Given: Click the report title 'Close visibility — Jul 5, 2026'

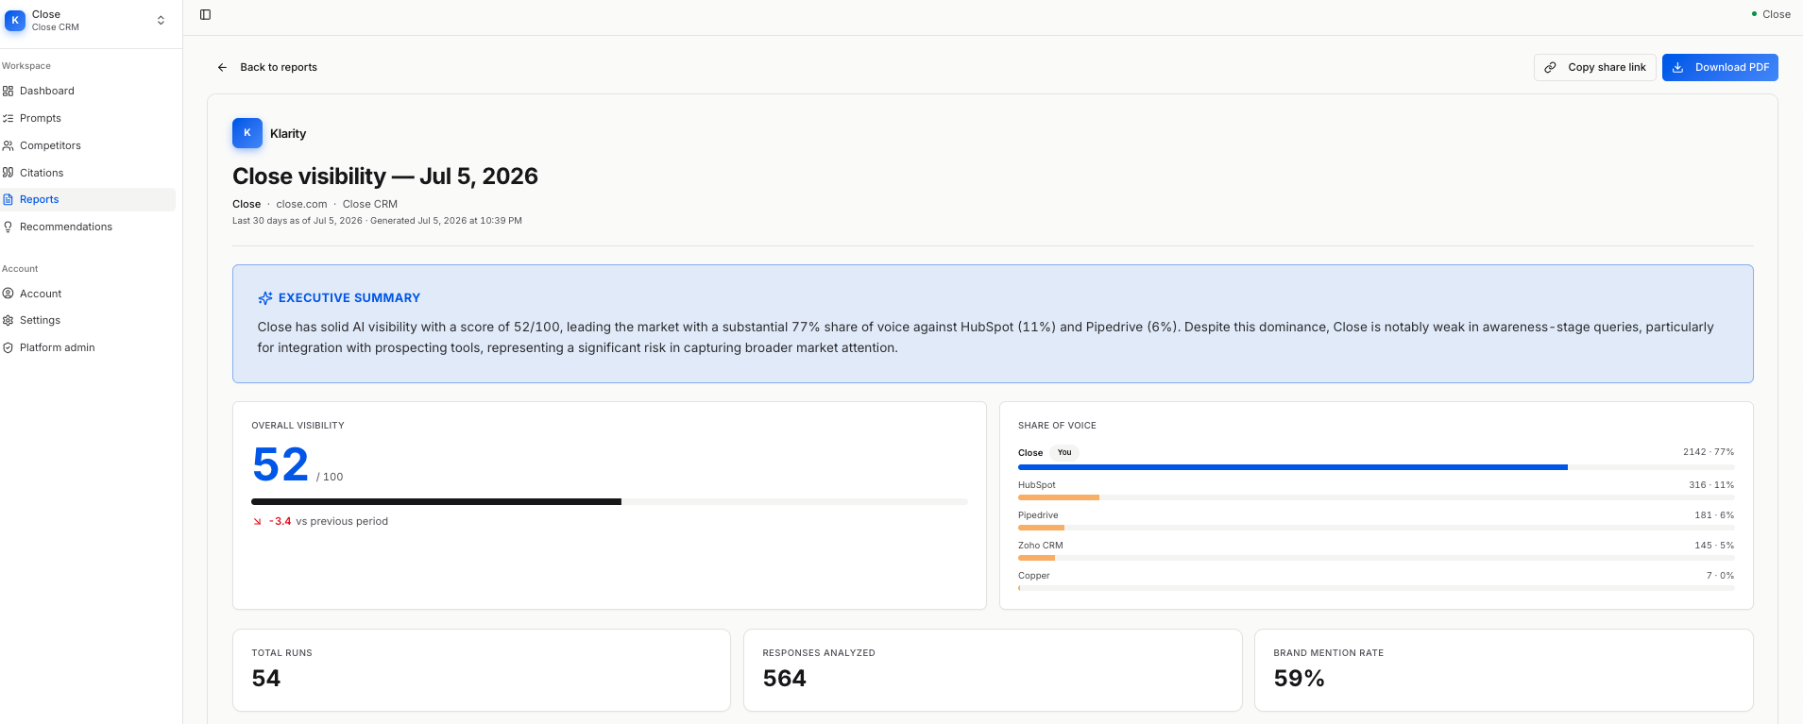Looking at the screenshot, I should (385, 177).
